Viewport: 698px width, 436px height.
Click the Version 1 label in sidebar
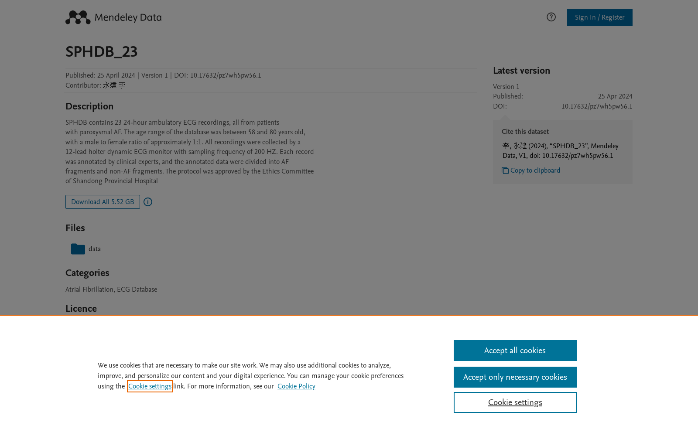point(506,87)
